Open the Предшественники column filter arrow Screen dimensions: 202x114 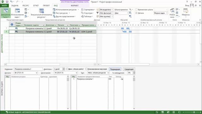point(95,25)
